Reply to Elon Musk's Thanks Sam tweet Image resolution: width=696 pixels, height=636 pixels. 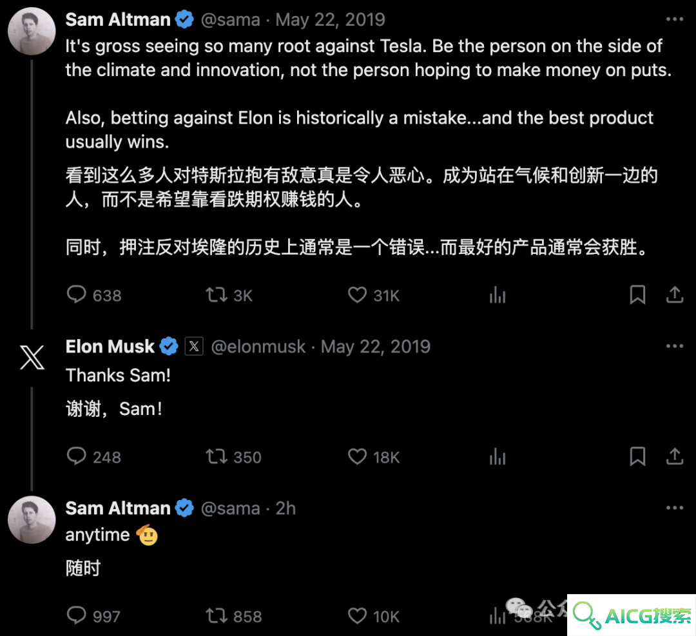[76, 456]
